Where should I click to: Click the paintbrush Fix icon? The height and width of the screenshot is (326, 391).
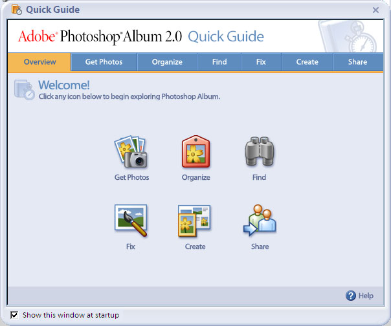[x=131, y=221]
